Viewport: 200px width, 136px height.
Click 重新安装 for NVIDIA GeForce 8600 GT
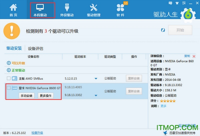pyautogui.click(x=134, y=91)
